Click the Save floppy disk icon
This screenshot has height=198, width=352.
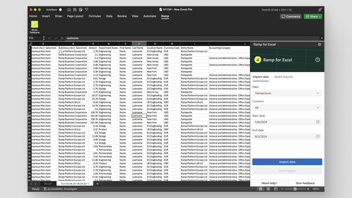tap(75, 10)
